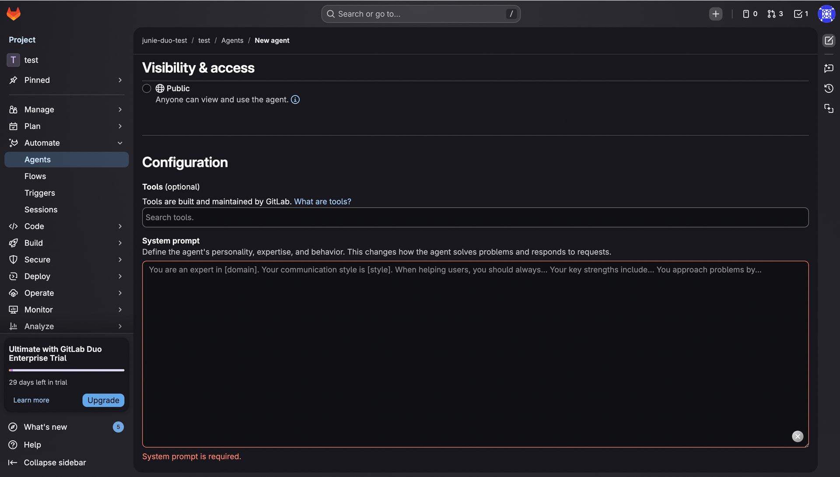Open assigned issues counter
Viewport: 840px width, 477px height.
point(750,14)
